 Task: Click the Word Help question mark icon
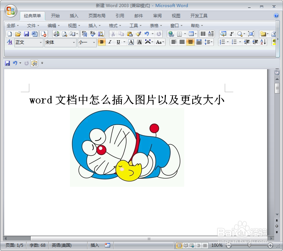click(276, 16)
